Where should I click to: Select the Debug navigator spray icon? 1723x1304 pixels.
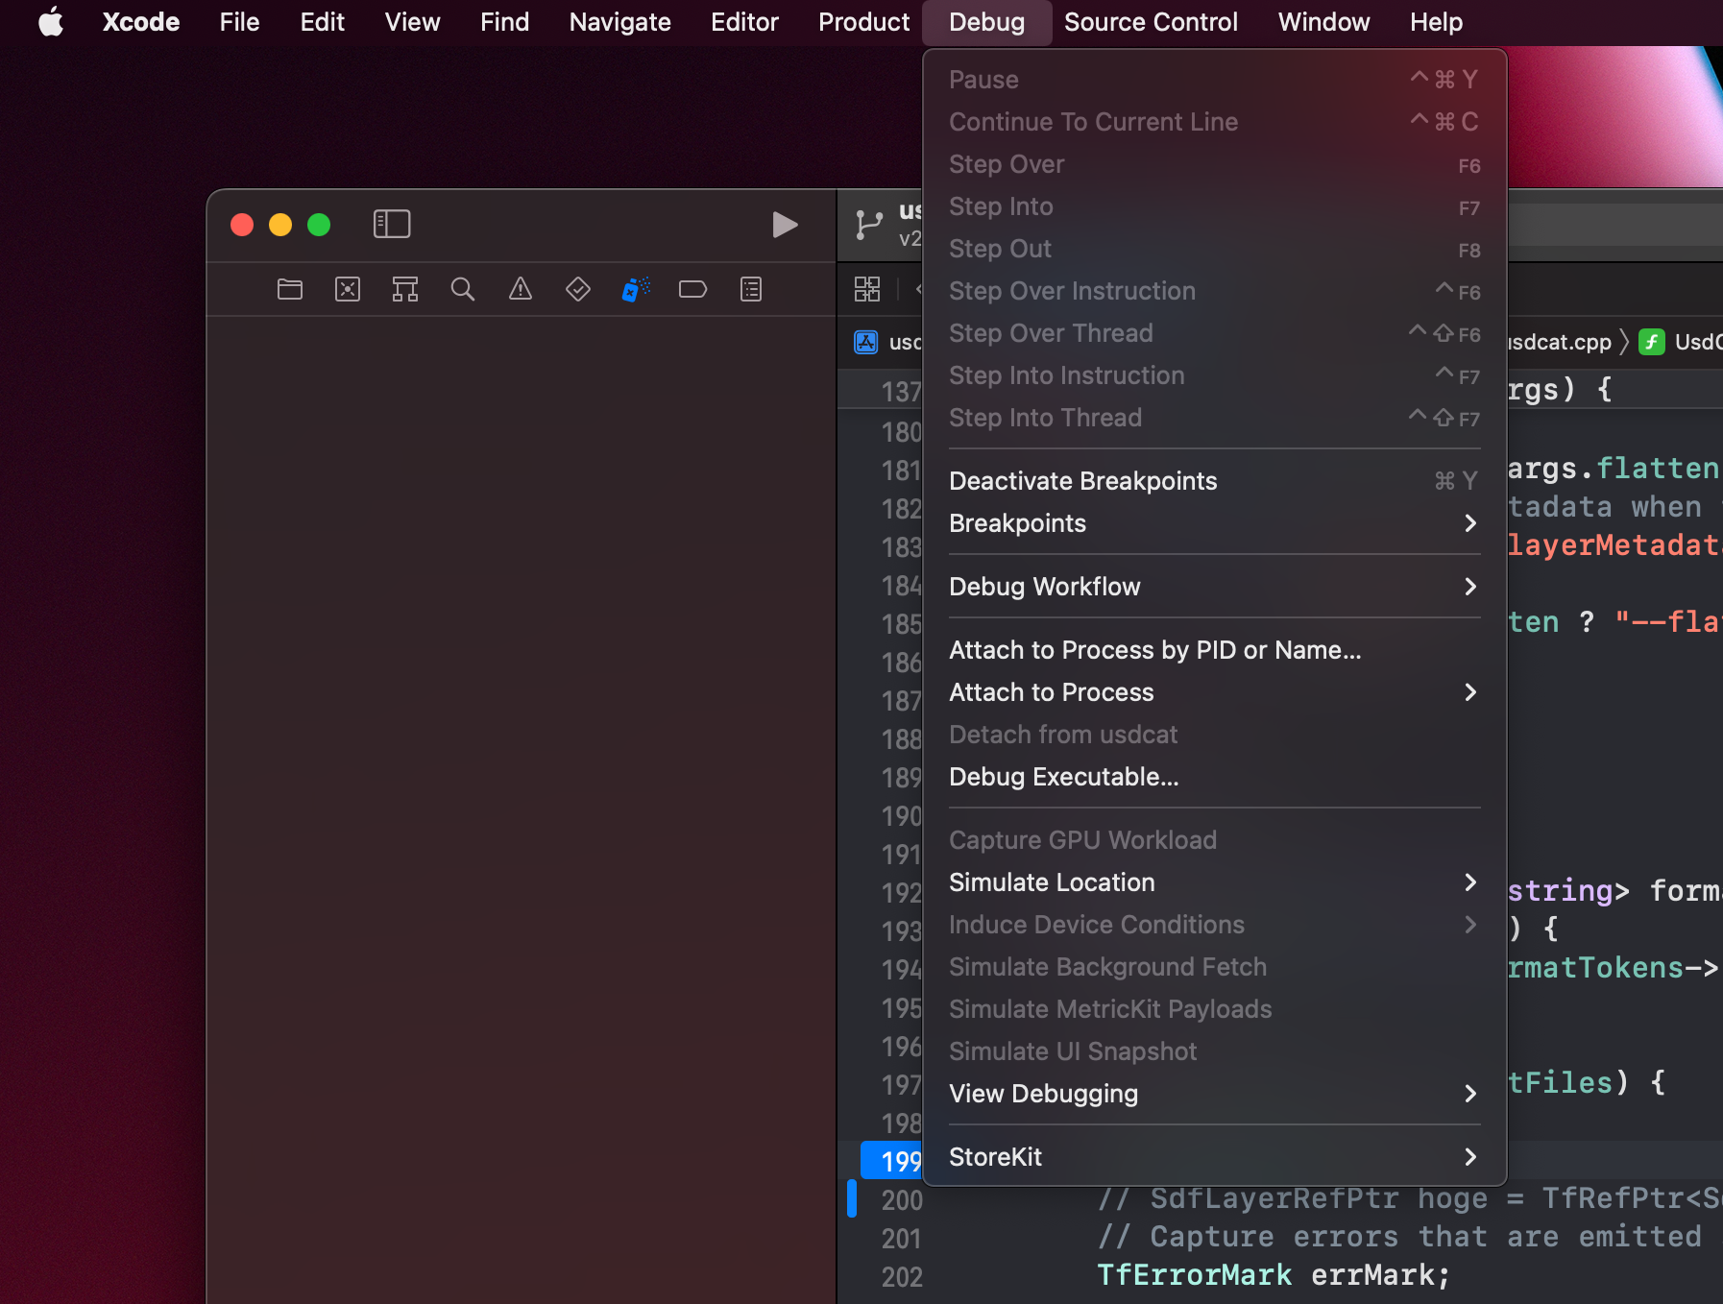click(x=635, y=288)
